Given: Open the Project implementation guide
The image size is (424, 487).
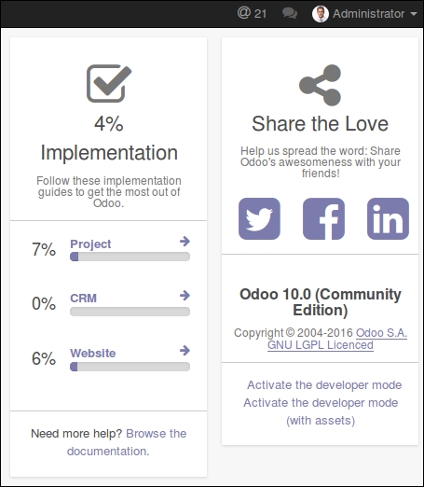Looking at the screenshot, I should (x=90, y=244).
